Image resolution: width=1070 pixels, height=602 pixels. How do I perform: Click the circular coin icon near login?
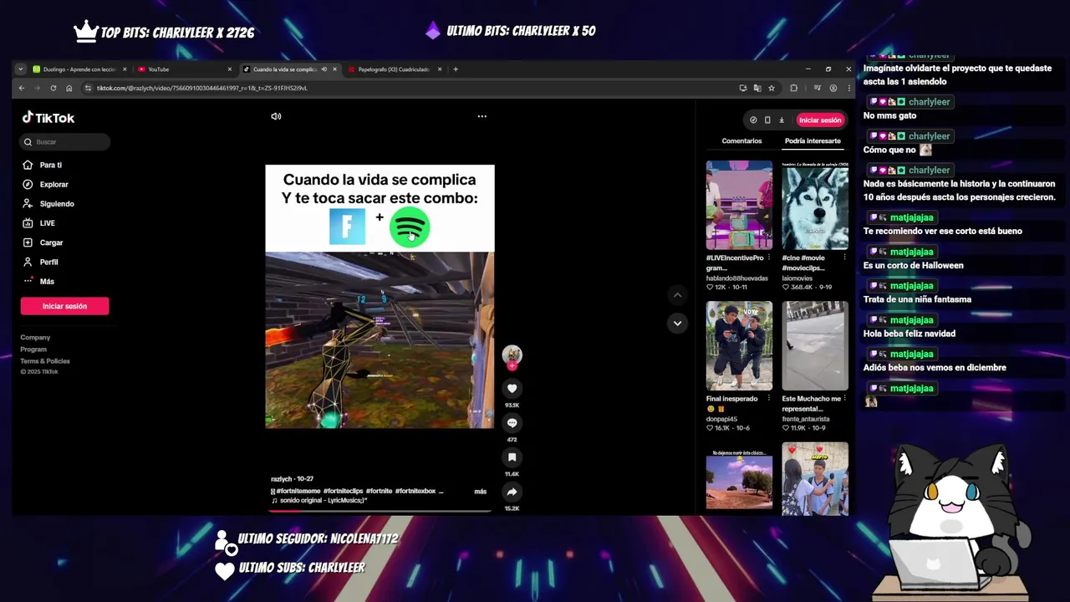tap(753, 120)
